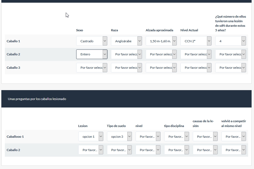Open Caballo 3 Sexo dropdown
Viewport: 254px width, 169px height.
click(x=91, y=68)
